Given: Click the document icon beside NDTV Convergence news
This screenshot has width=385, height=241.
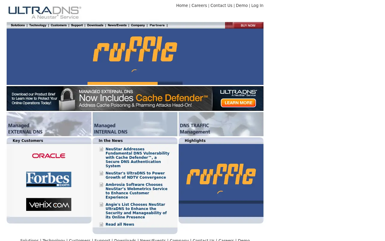Looking at the screenshot, I should (101, 174).
